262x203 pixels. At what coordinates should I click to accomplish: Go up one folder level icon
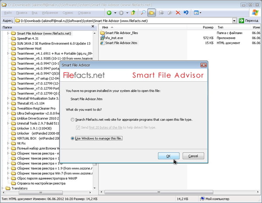(133, 13)
